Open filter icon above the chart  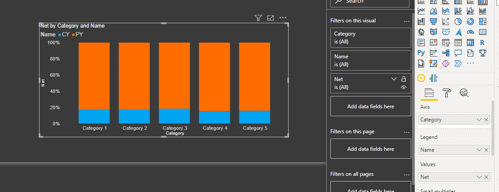coord(258,18)
